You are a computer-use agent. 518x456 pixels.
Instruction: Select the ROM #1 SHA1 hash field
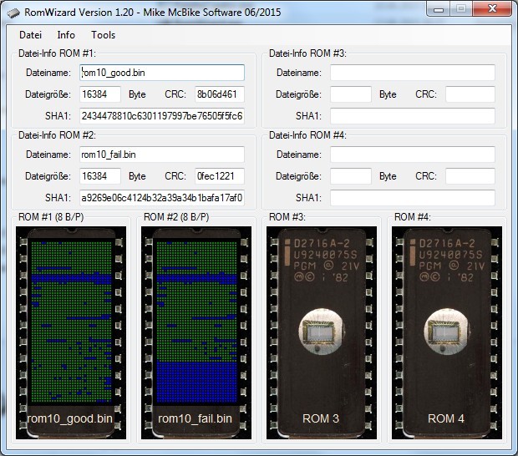(x=162, y=115)
